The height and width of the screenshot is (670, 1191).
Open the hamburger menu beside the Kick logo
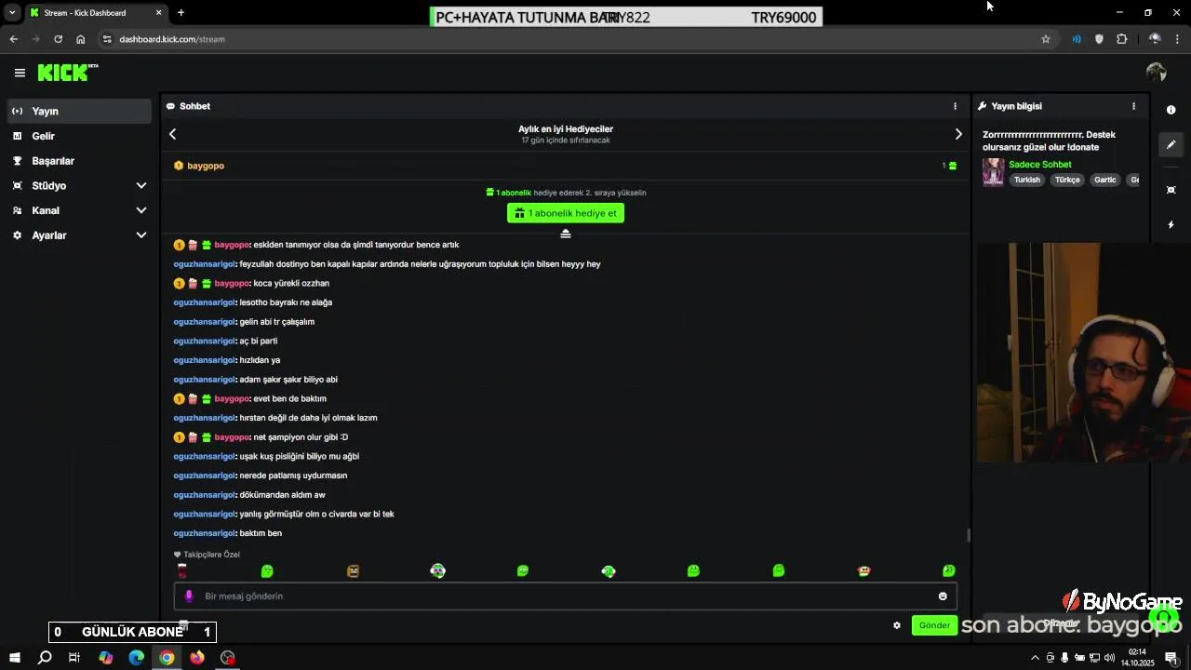pyautogui.click(x=20, y=73)
